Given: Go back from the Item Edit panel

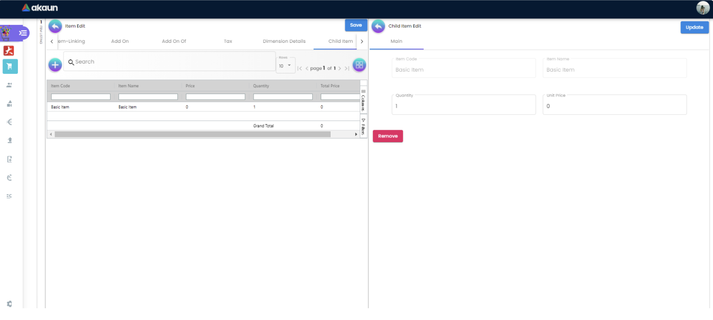Looking at the screenshot, I should pos(55,26).
